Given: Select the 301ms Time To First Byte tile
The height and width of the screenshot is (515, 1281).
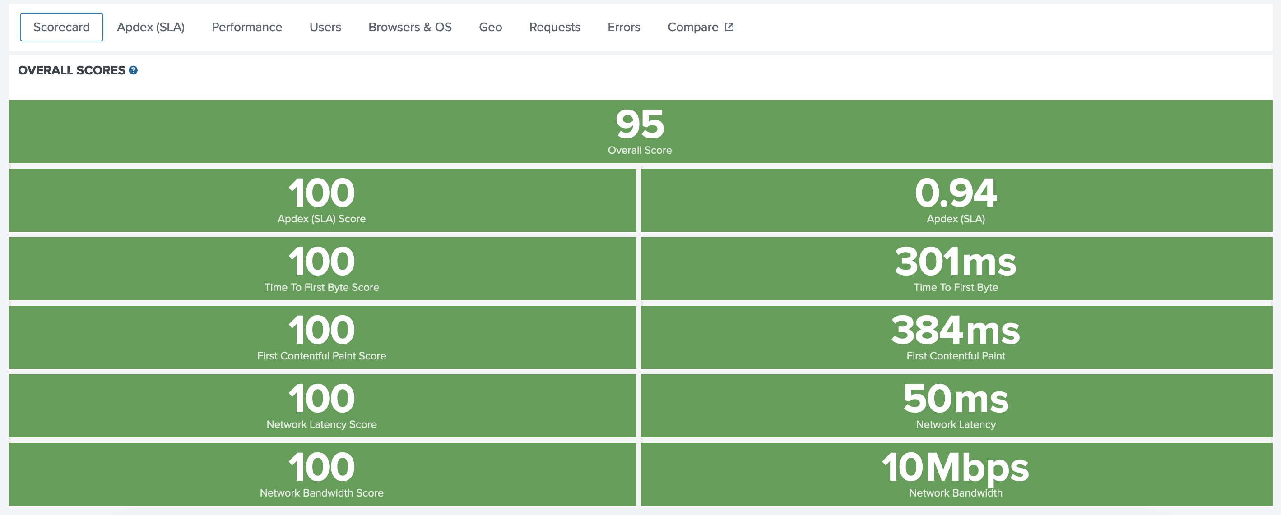Looking at the screenshot, I should tap(956, 269).
